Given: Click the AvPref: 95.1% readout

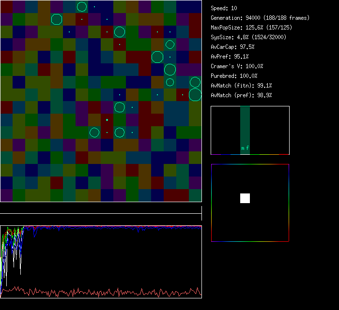Looking at the screenshot, I should point(230,57).
